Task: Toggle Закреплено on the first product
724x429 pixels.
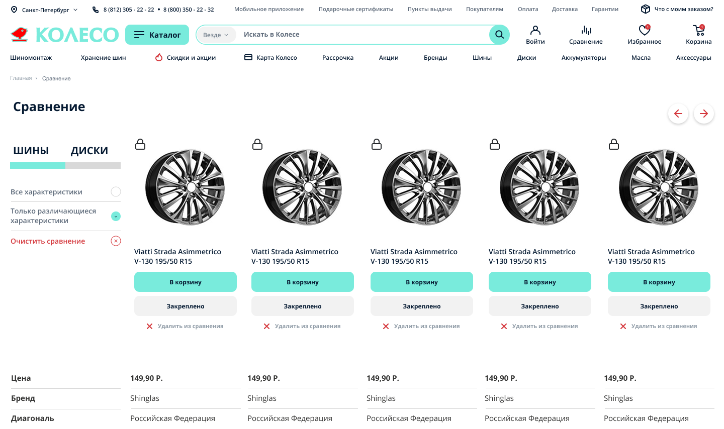Action: tap(186, 306)
